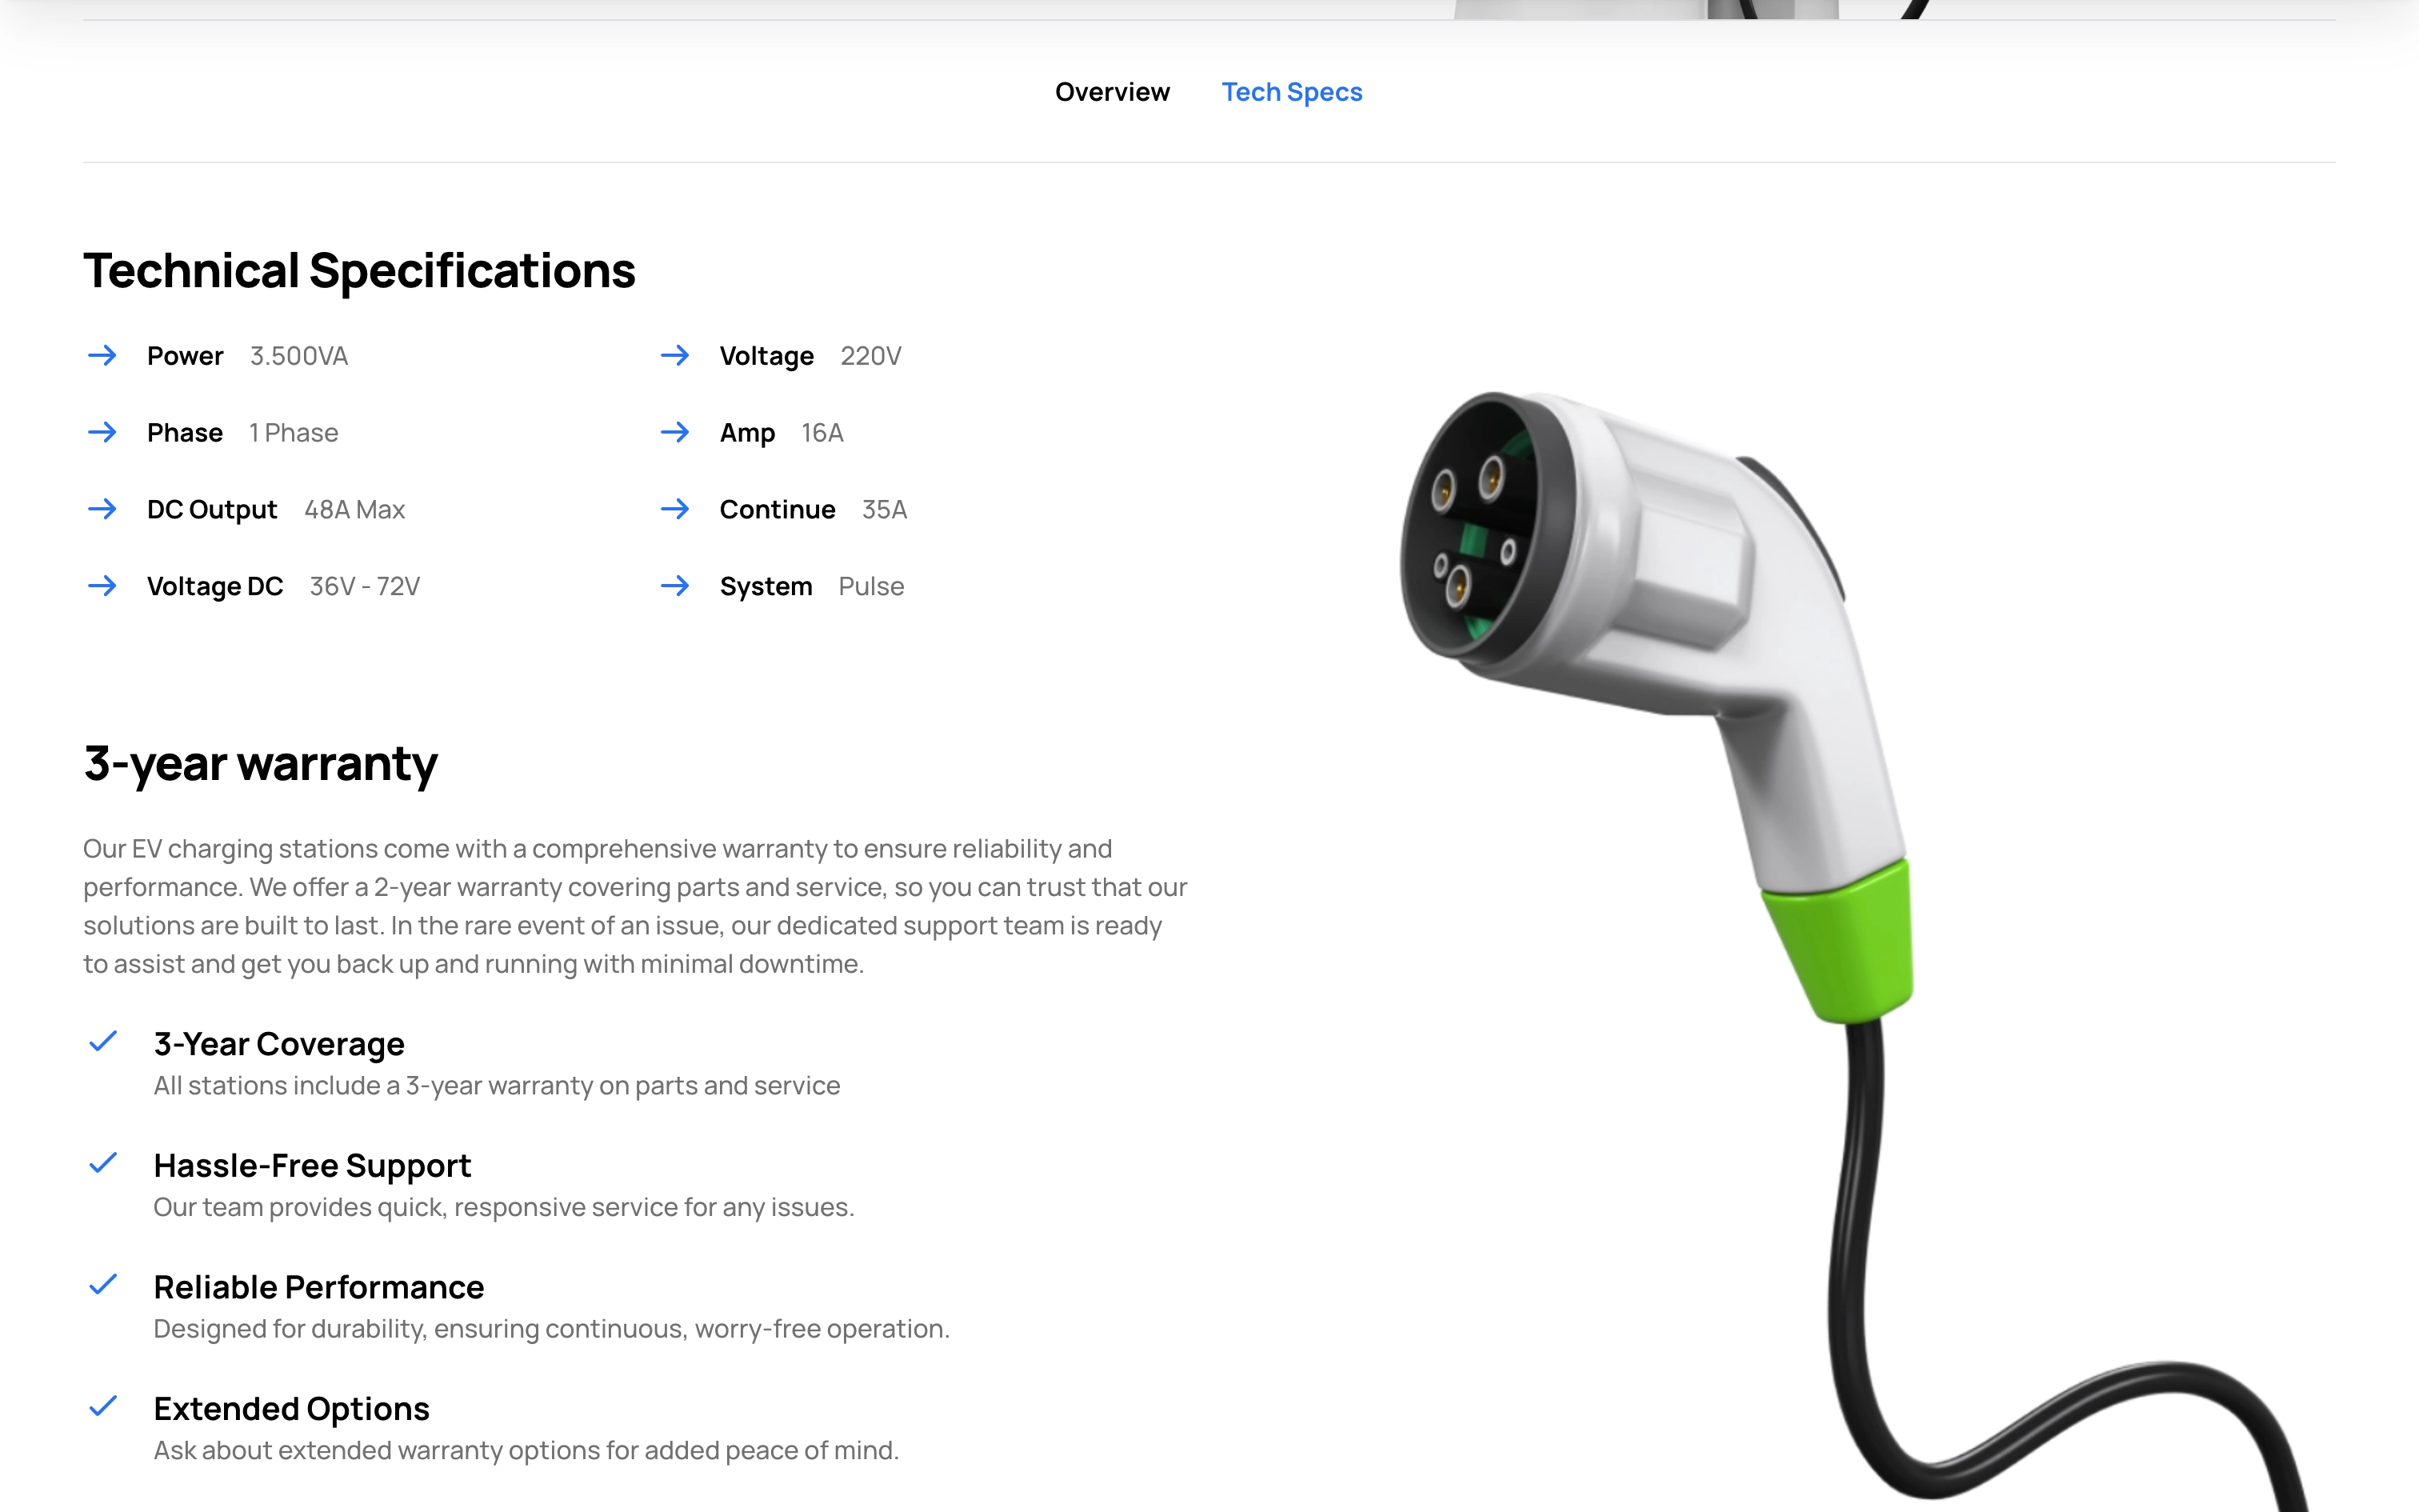The width and height of the screenshot is (2419, 1512).
Task: Click the arrow icon beside Power
Action: tap(102, 355)
